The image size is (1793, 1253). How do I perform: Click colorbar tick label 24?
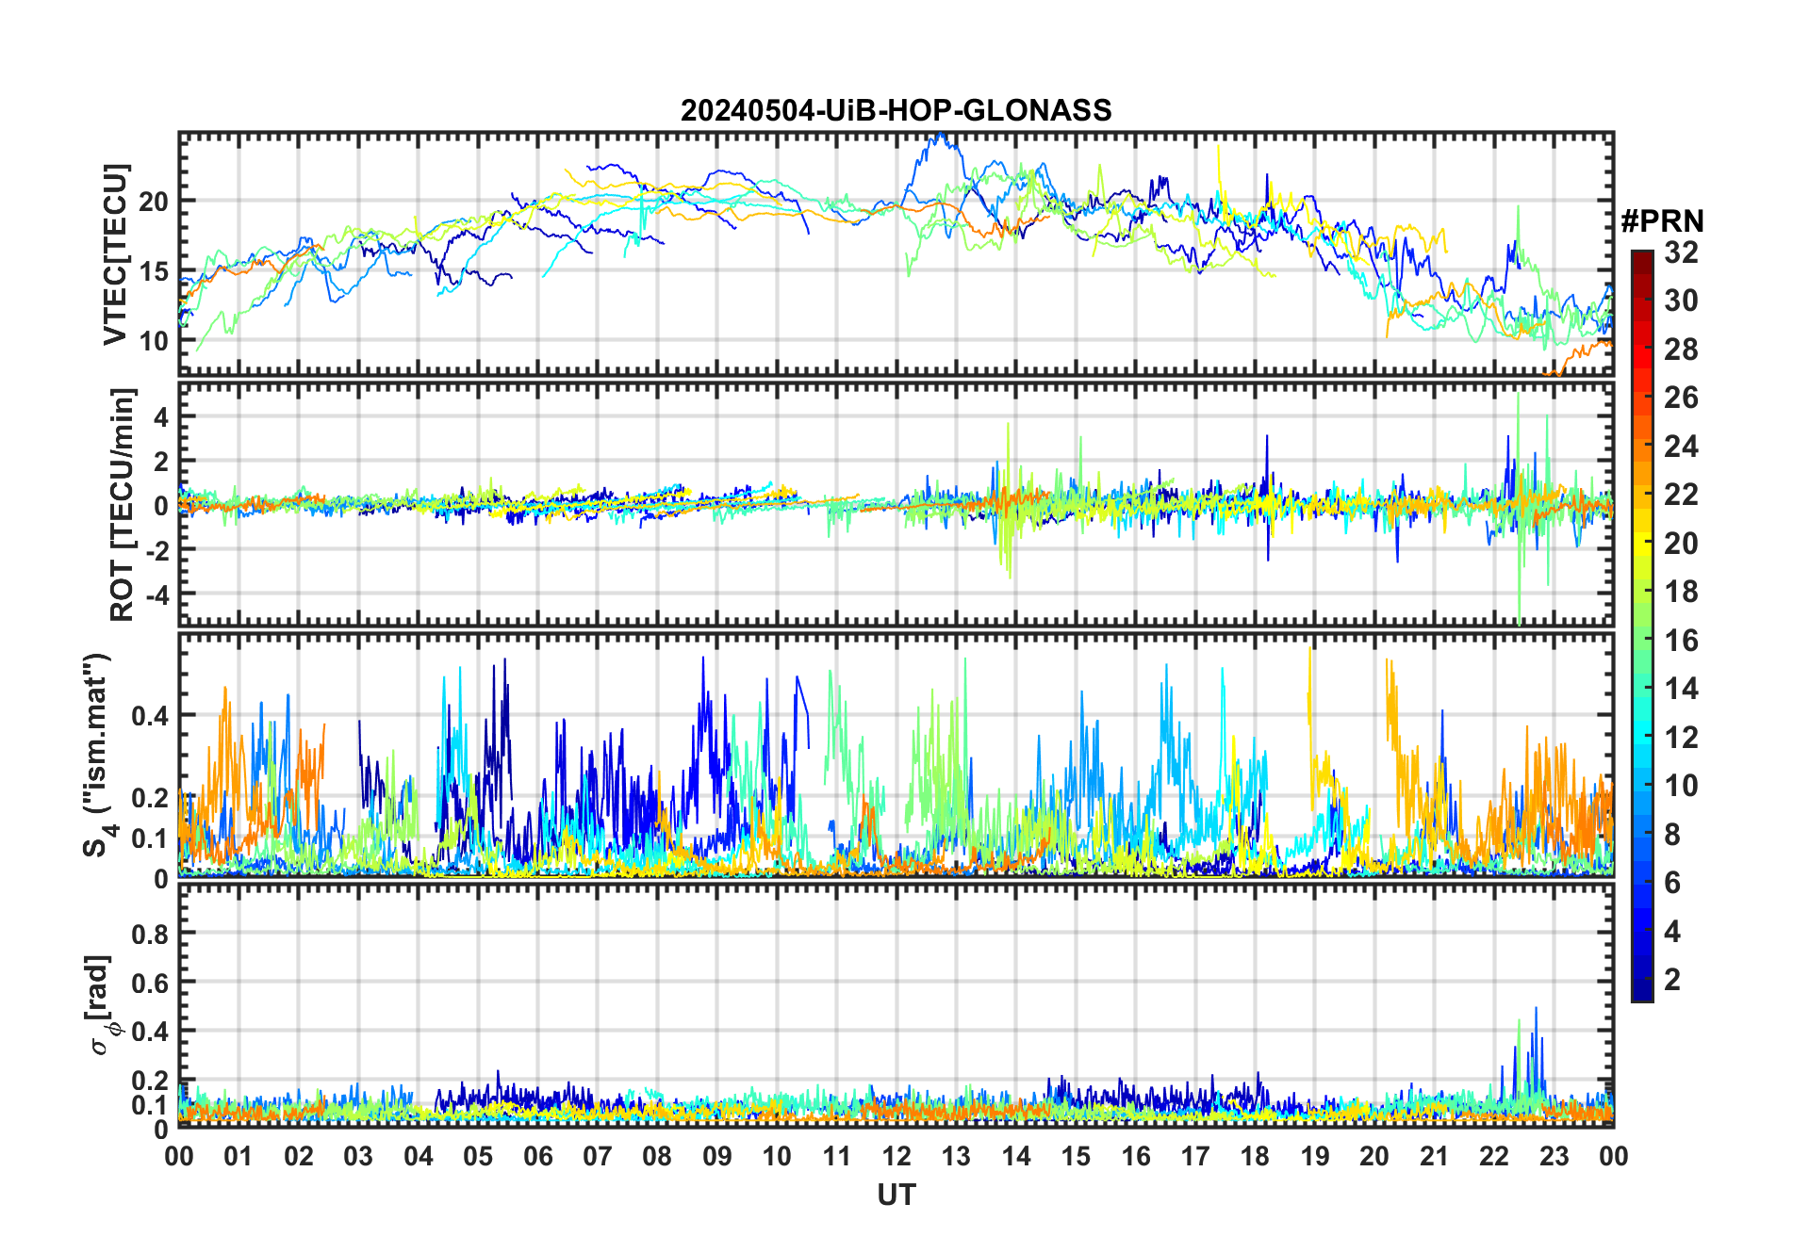pos(1681,447)
